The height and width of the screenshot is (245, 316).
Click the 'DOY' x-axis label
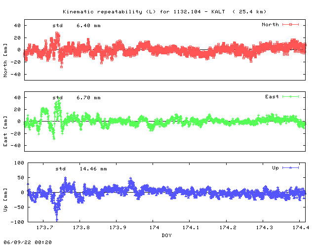click(167, 236)
